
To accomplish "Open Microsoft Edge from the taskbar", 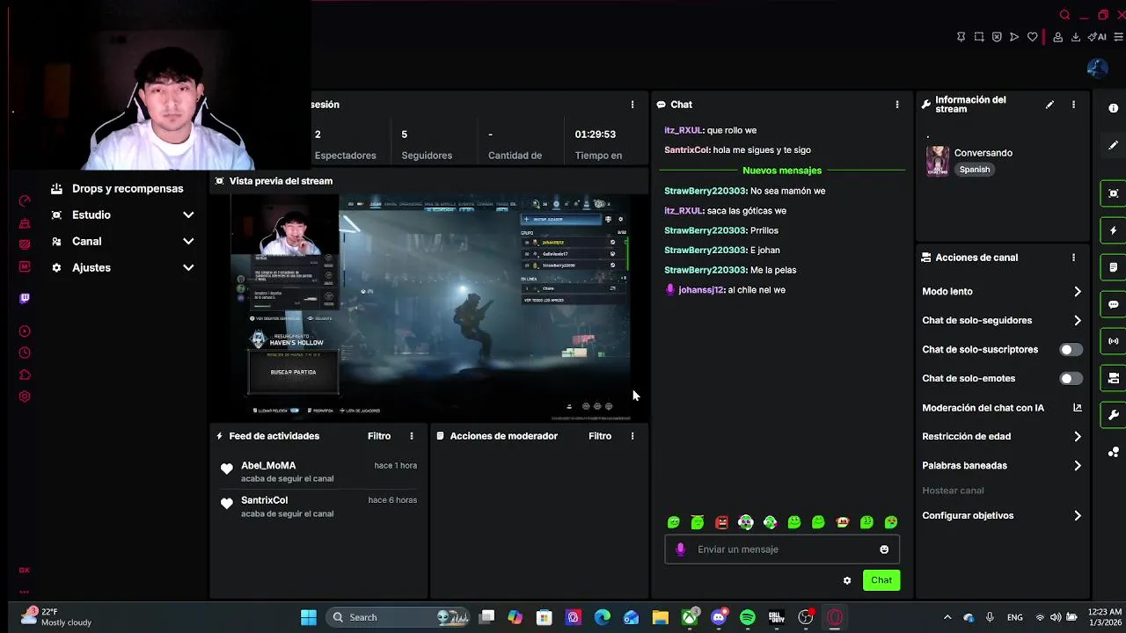I will coord(602,617).
